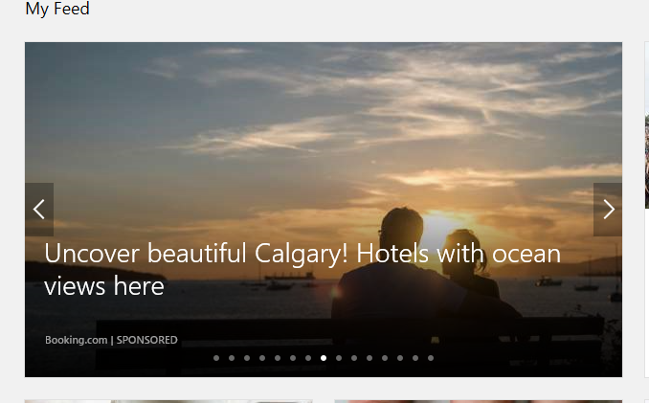The height and width of the screenshot is (403, 649).
Task: Select the dot just after the active one
Action: pos(339,358)
